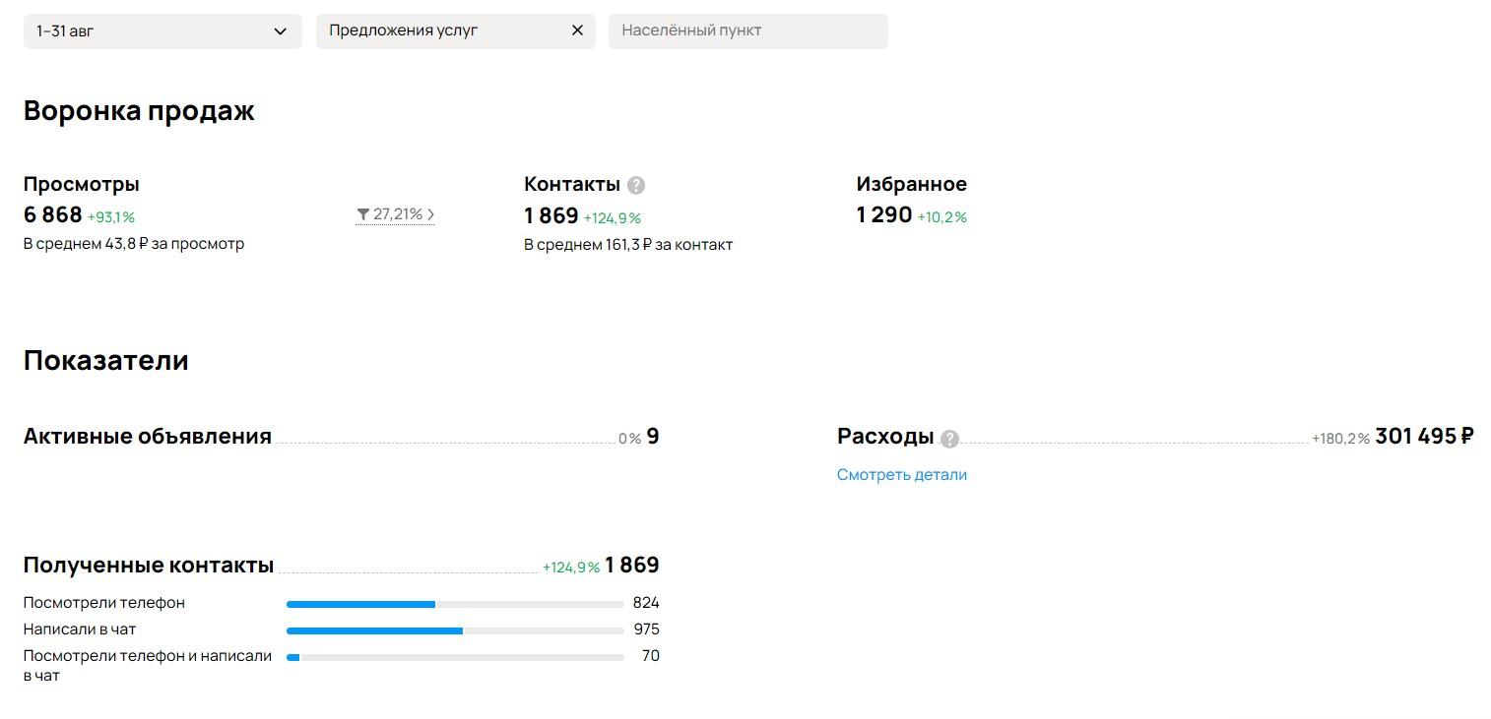
Task: Click the 27,21% conversion value
Action: pyautogui.click(x=398, y=214)
